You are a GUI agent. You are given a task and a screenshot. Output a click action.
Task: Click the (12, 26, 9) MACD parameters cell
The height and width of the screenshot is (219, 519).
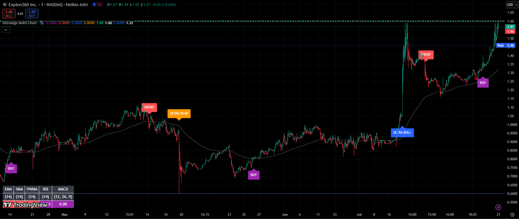pyautogui.click(x=63, y=197)
